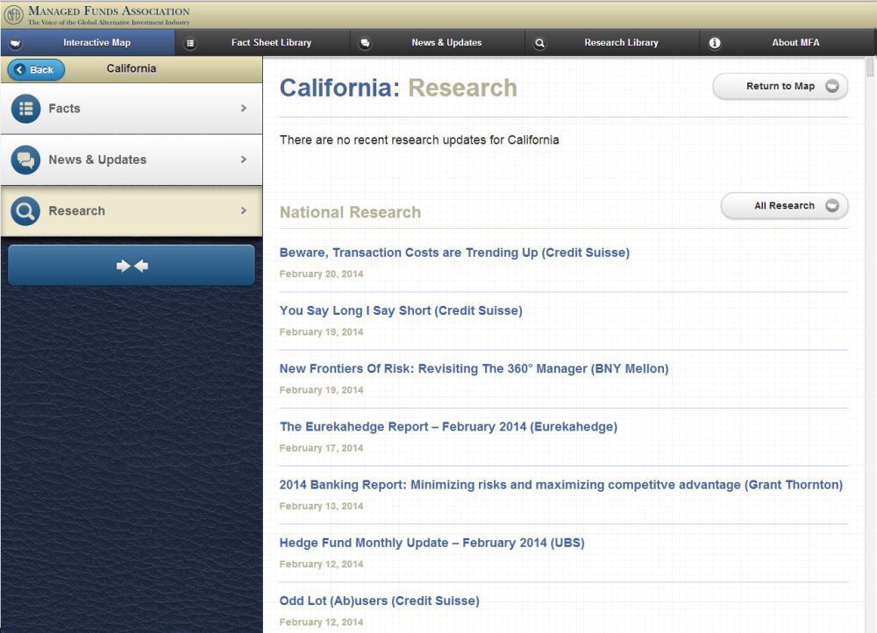
Task: Select Facts in the California sidebar
Action: 132,109
